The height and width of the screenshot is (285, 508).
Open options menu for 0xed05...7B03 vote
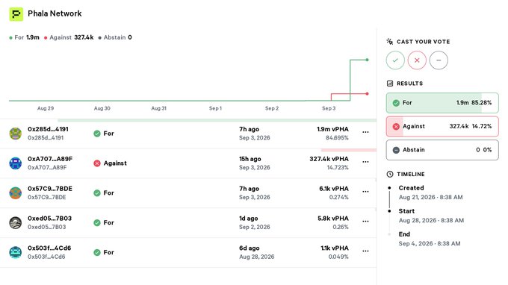point(365,222)
